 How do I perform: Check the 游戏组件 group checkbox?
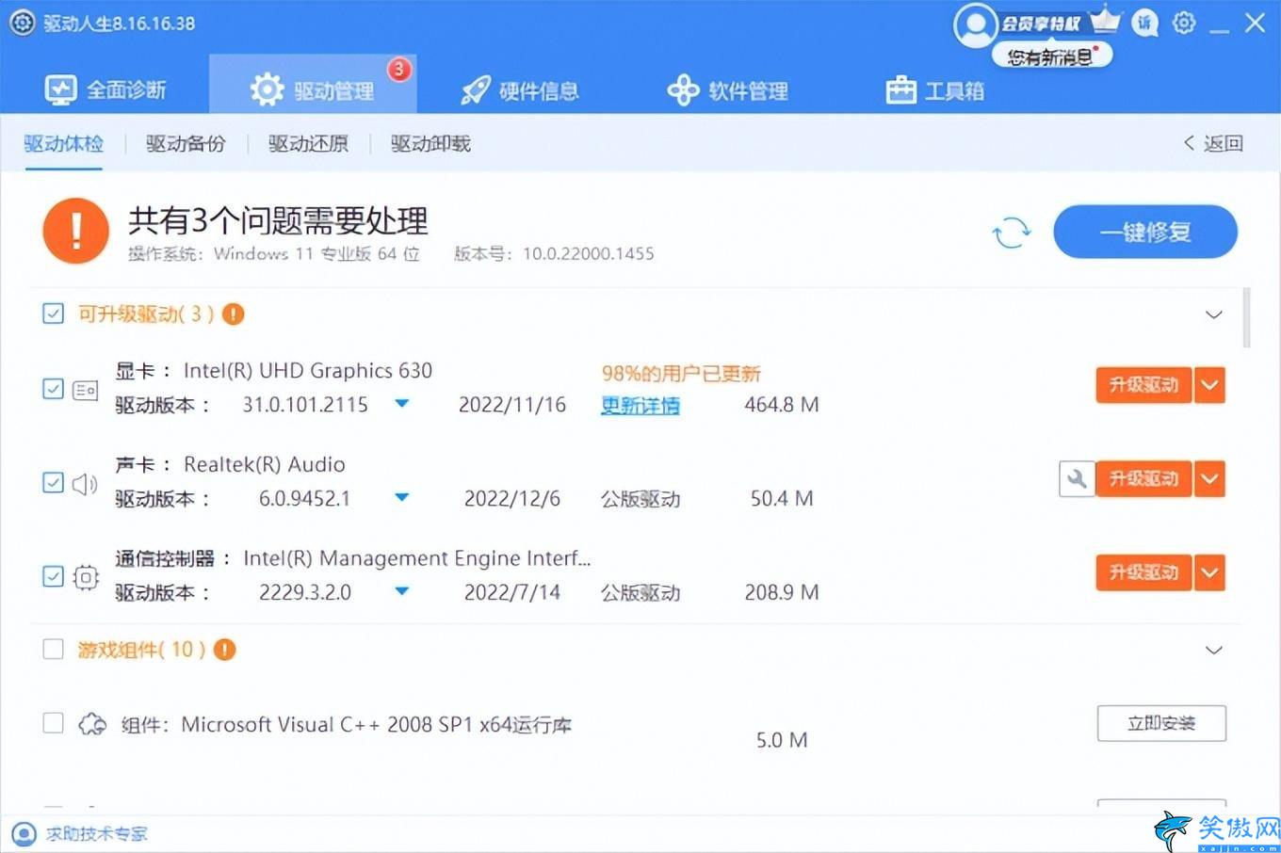(x=54, y=650)
